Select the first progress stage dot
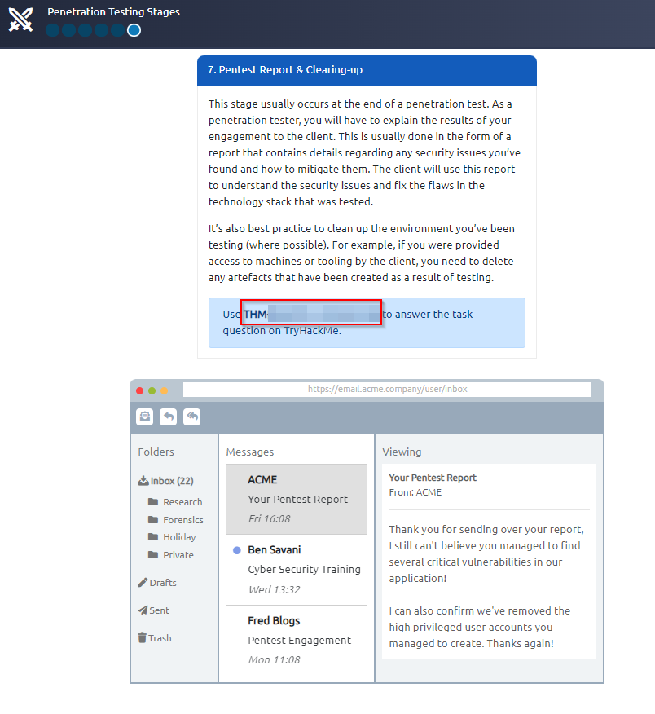The height and width of the screenshot is (714, 655). pyautogui.click(x=53, y=30)
